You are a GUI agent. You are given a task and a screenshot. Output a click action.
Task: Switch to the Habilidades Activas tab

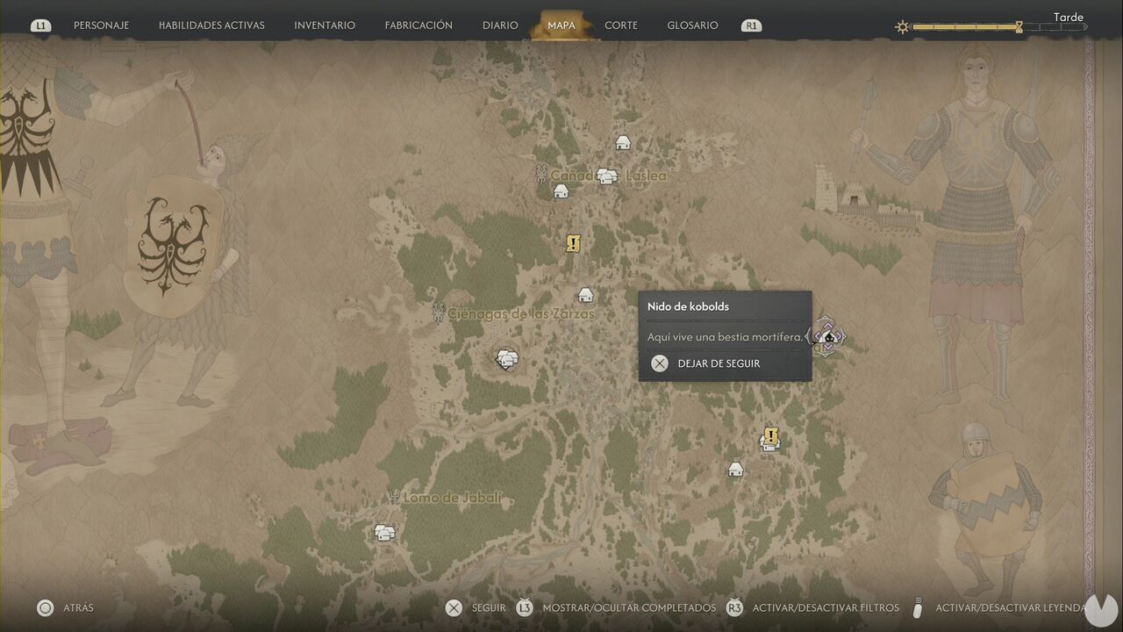click(x=211, y=25)
